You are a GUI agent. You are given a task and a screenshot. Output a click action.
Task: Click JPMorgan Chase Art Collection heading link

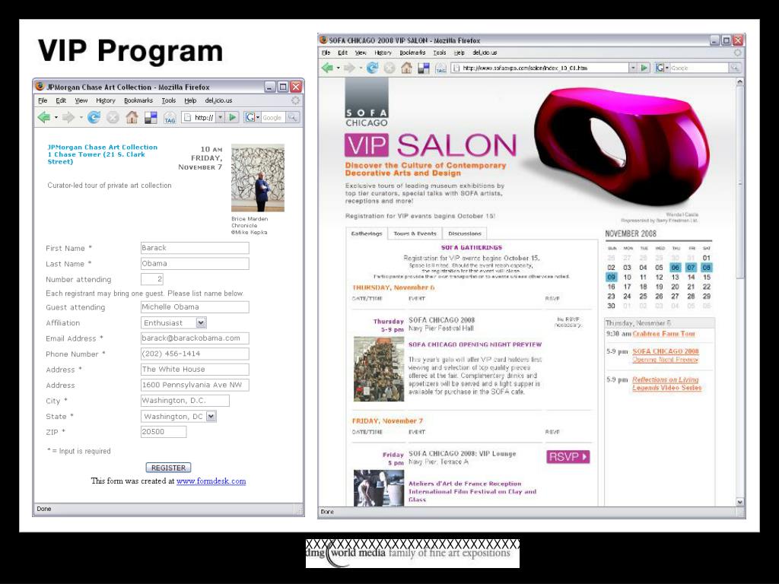pos(103,147)
